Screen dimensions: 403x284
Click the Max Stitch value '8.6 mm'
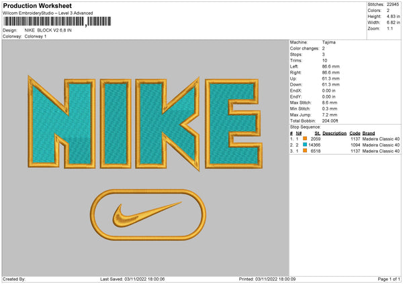[x=330, y=102]
